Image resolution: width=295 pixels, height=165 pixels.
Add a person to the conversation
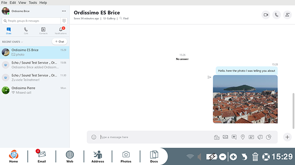[287, 15]
